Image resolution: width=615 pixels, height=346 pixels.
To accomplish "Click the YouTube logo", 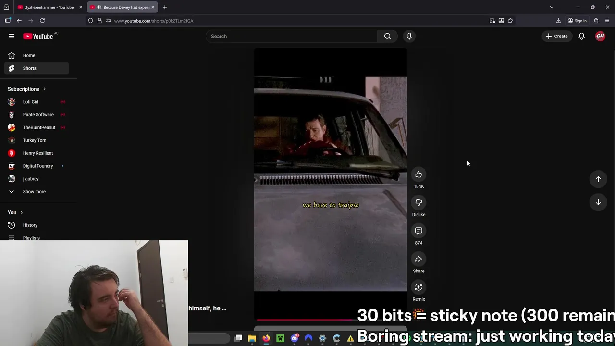I will tap(38, 36).
